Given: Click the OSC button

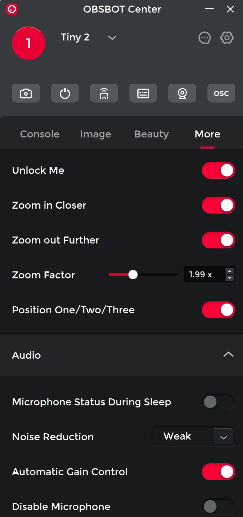Looking at the screenshot, I should [x=221, y=93].
